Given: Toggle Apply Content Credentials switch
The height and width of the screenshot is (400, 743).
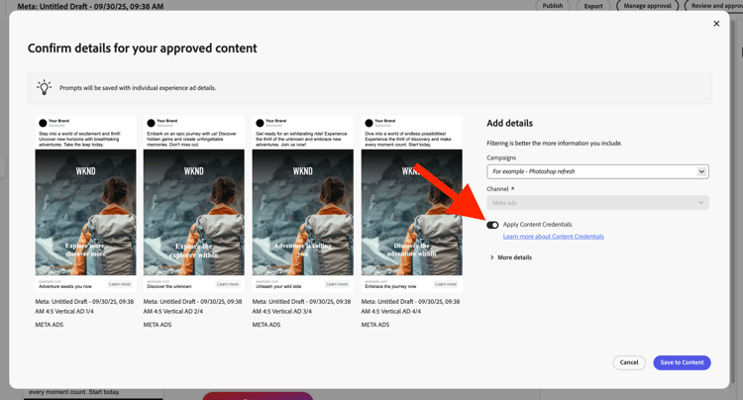Looking at the screenshot, I should coord(492,225).
